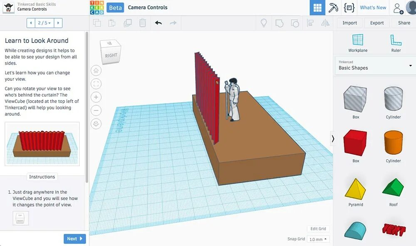Toggle Show all lightbulb icon

coord(263,23)
